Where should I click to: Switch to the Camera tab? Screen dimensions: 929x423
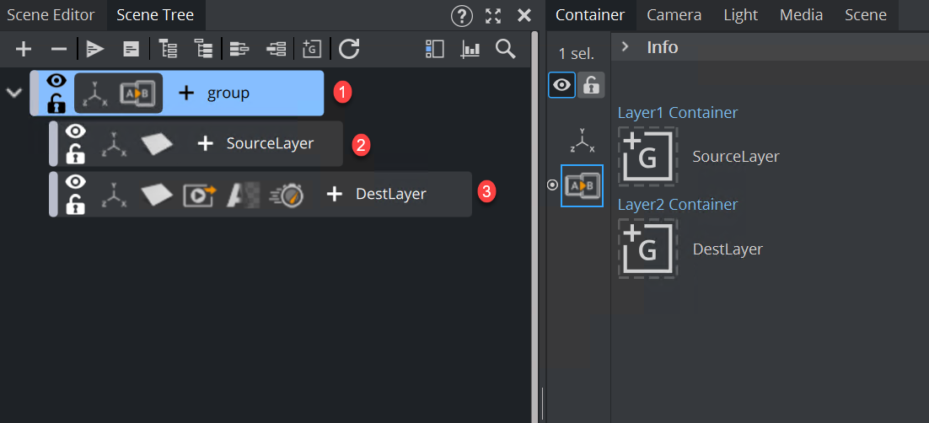[674, 15]
